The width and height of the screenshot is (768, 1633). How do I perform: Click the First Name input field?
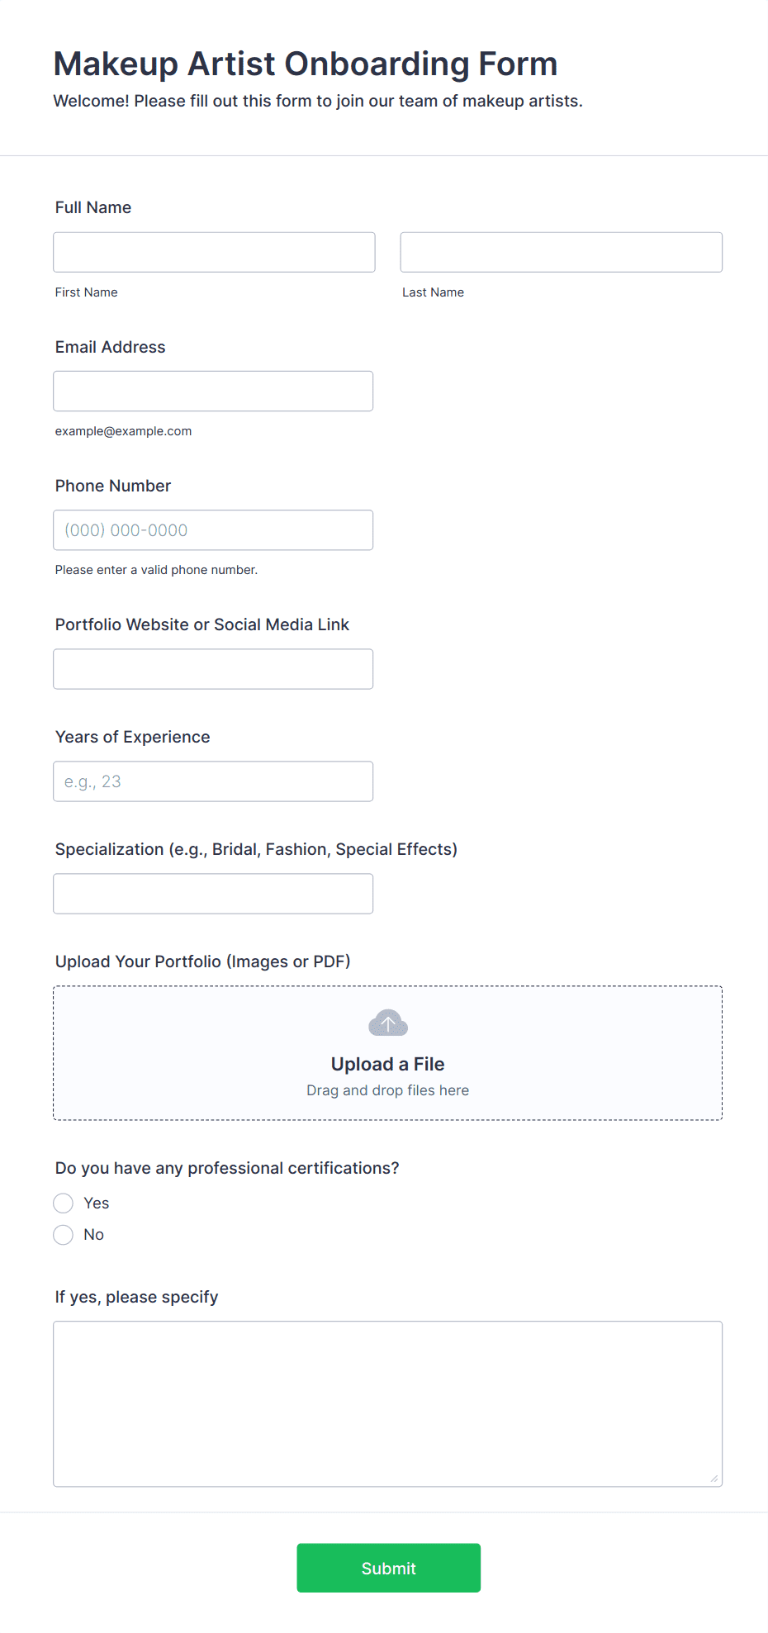tap(214, 252)
